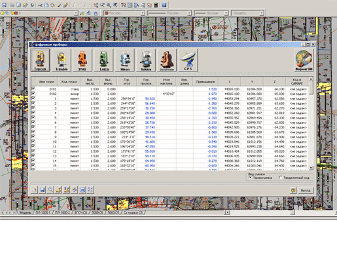Click the save disk icon in dialog toolbar

point(43,190)
